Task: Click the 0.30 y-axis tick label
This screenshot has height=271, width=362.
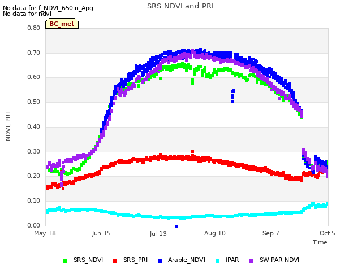Action: point(34,152)
